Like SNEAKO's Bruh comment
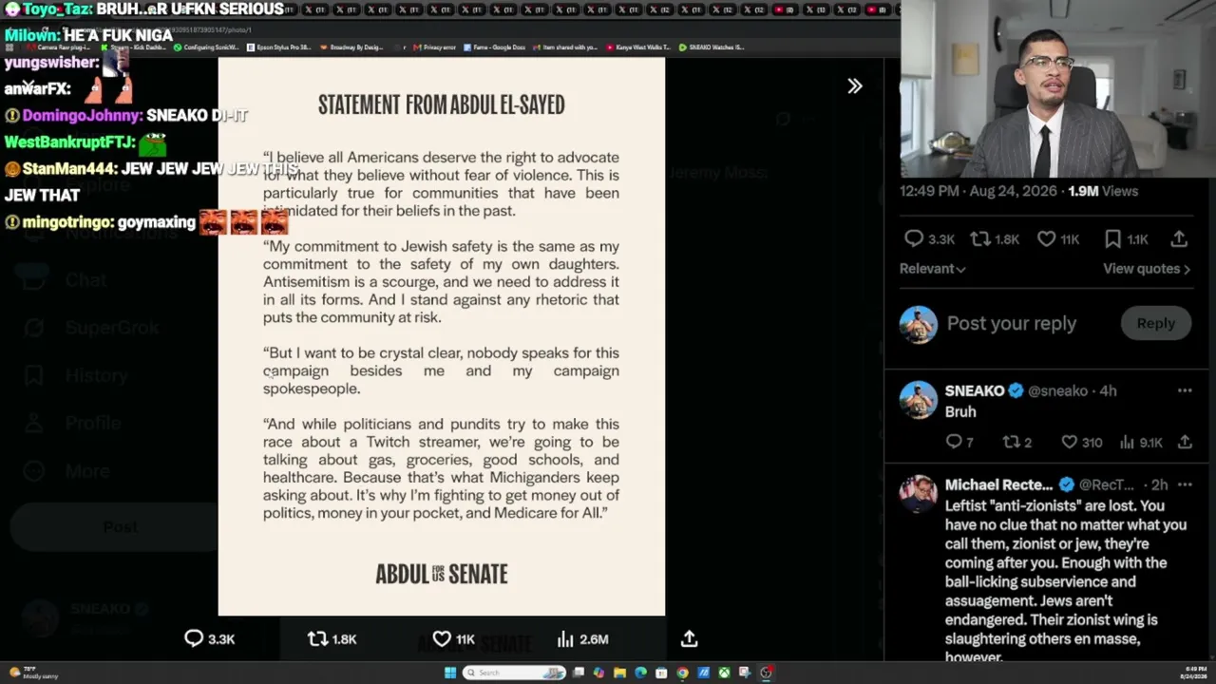The image size is (1216, 684). tap(1070, 442)
